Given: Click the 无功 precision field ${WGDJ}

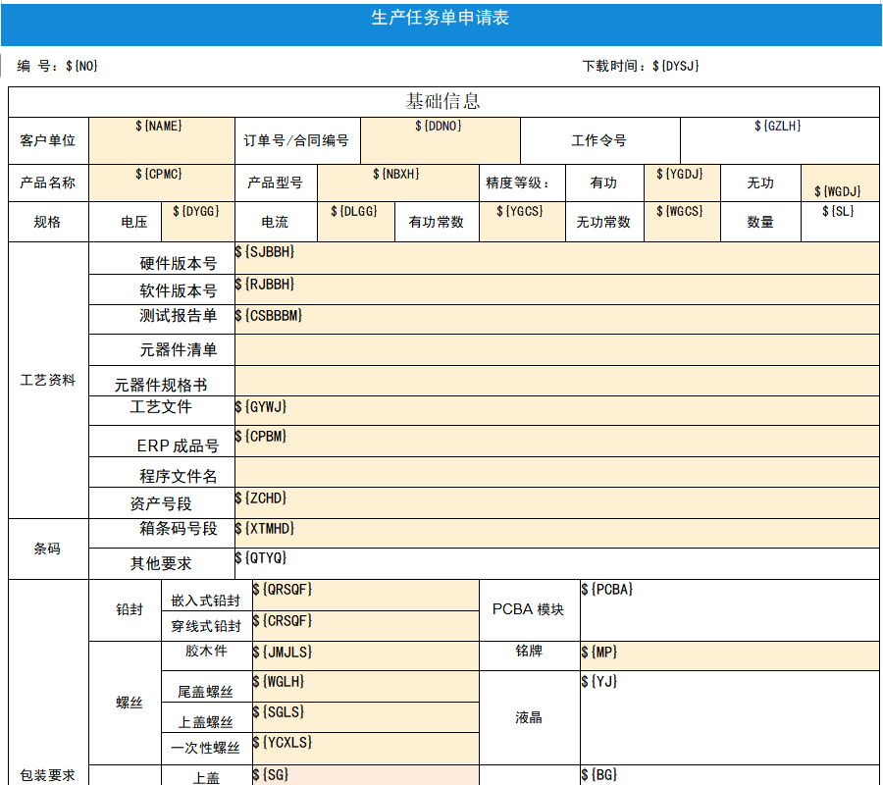Looking at the screenshot, I should [840, 183].
